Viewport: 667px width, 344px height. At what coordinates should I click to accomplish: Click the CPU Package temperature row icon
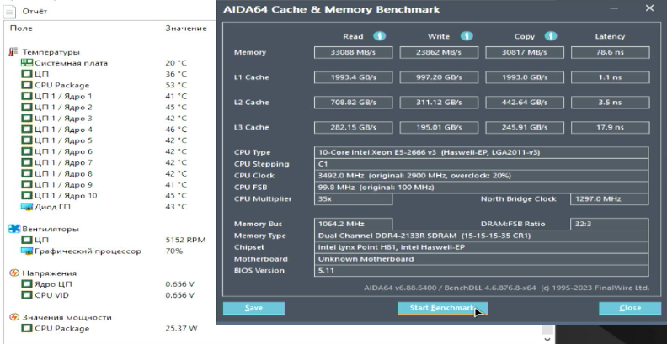[x=27, y=85]
